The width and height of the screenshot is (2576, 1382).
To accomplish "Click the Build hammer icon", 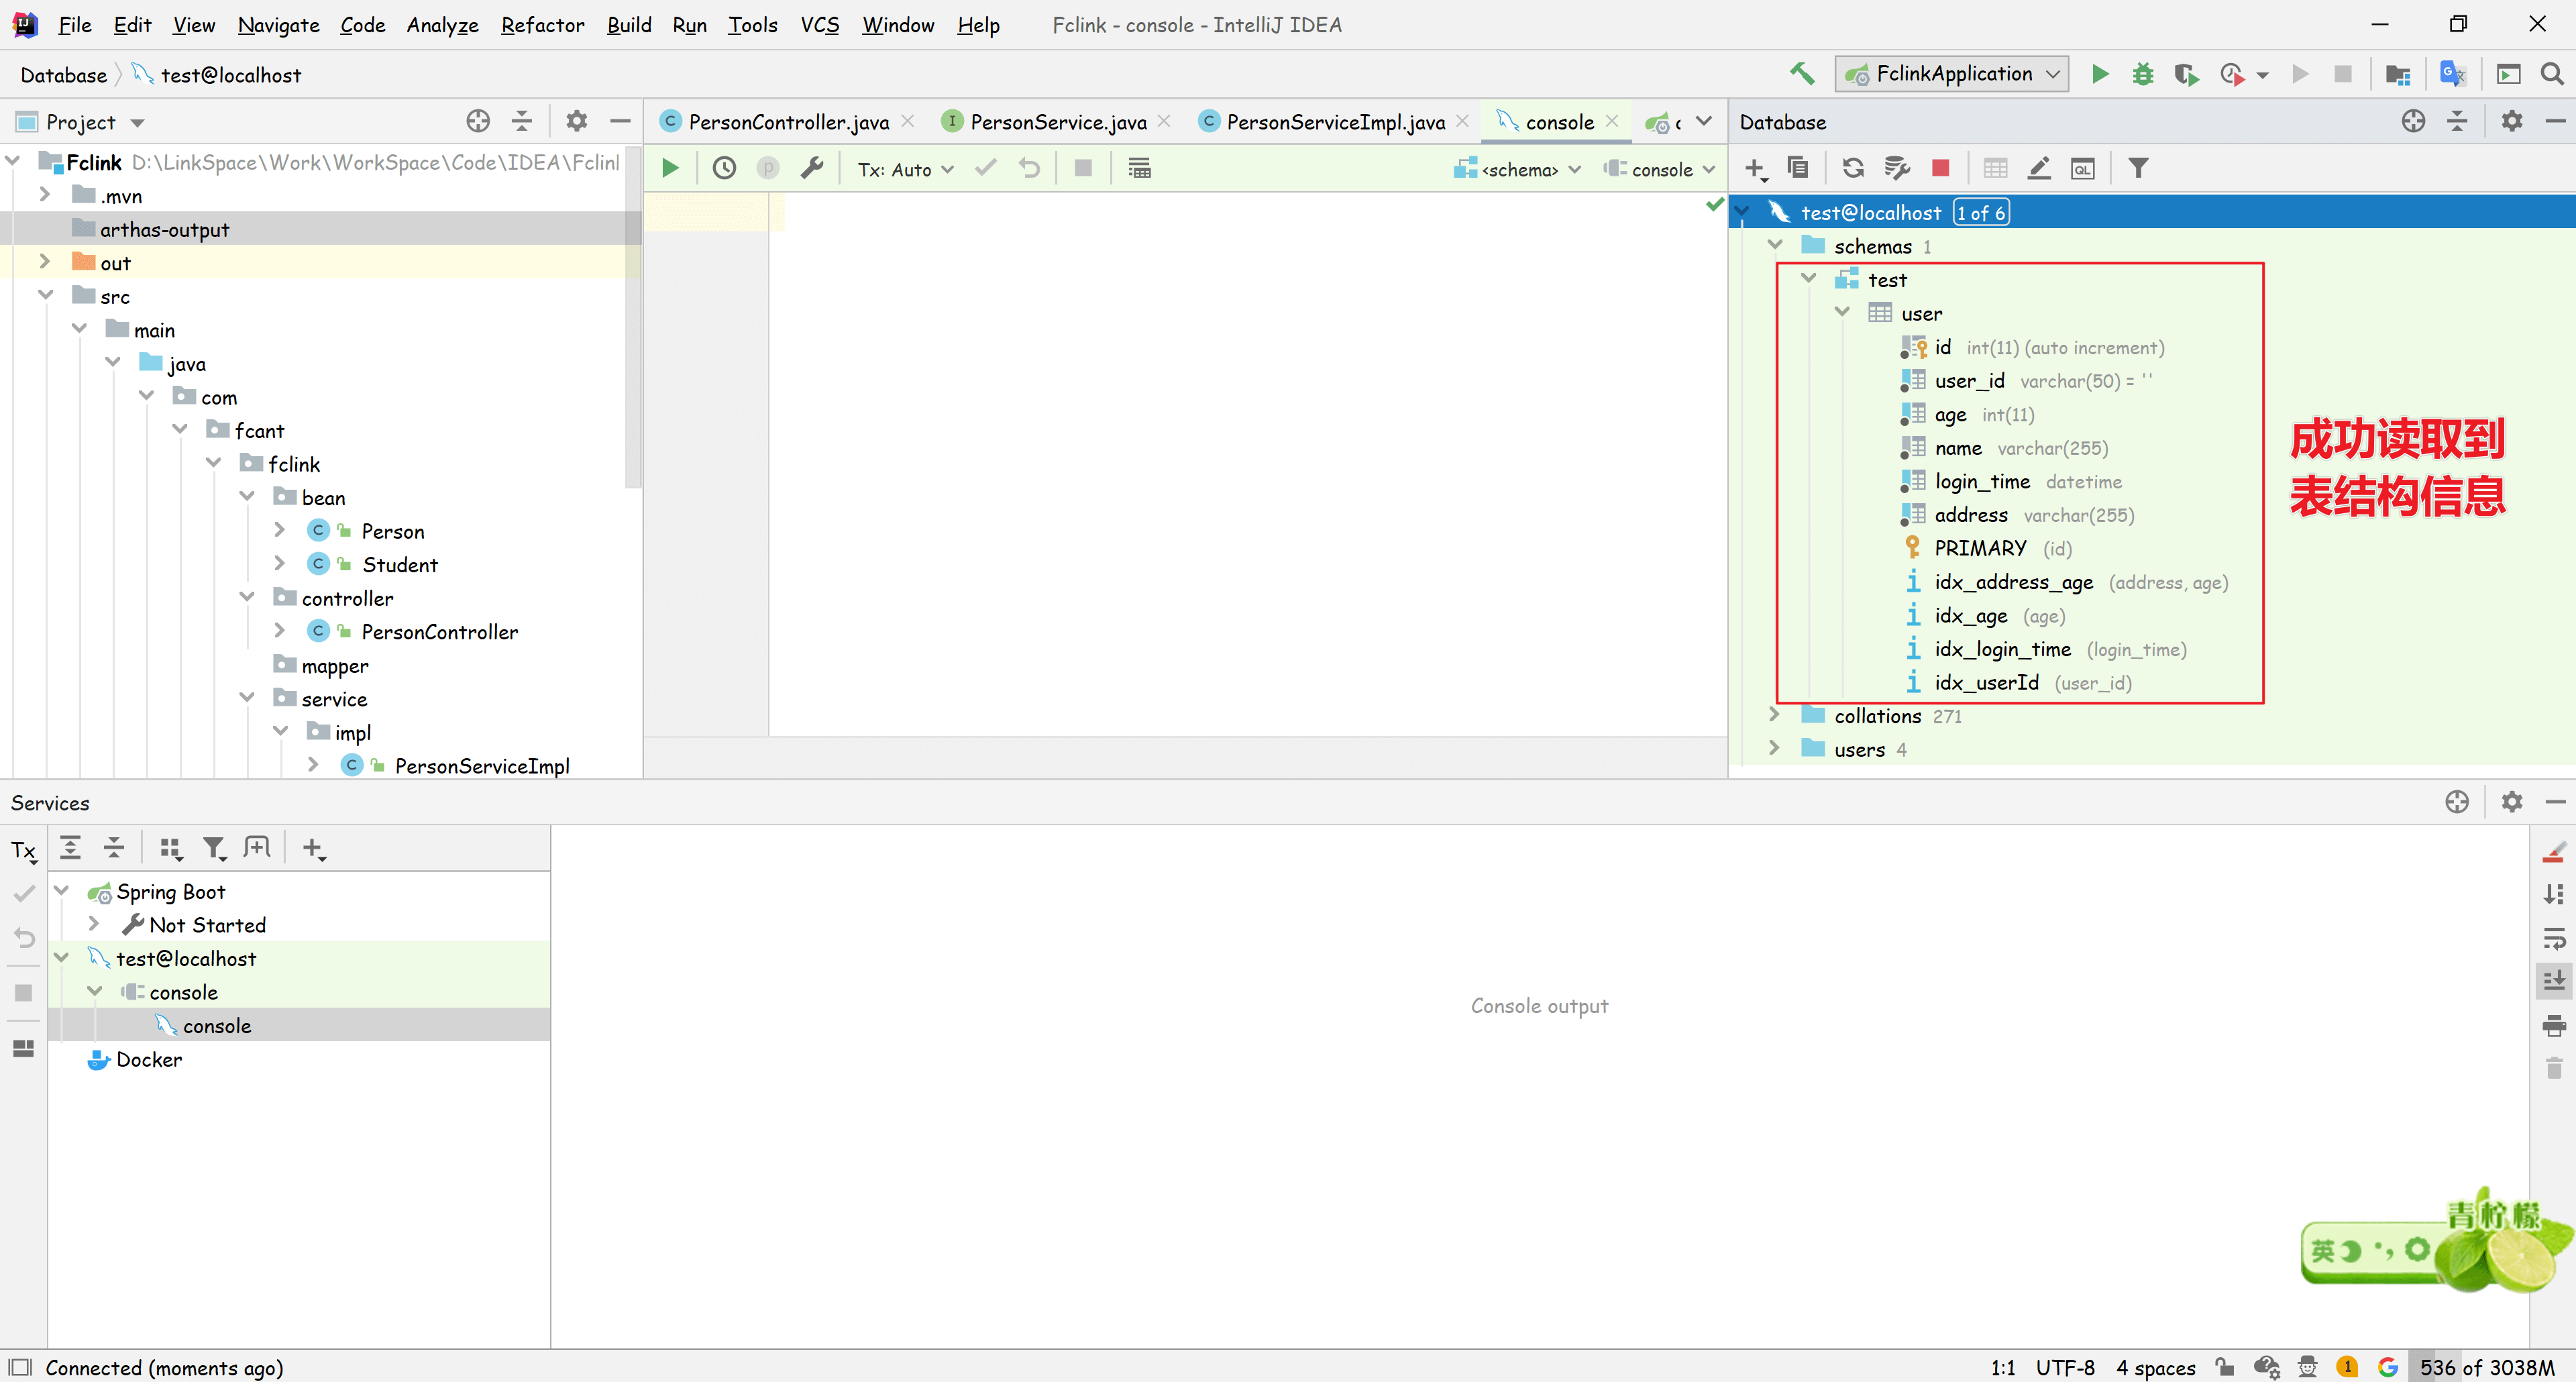I will click(1802, 74).
